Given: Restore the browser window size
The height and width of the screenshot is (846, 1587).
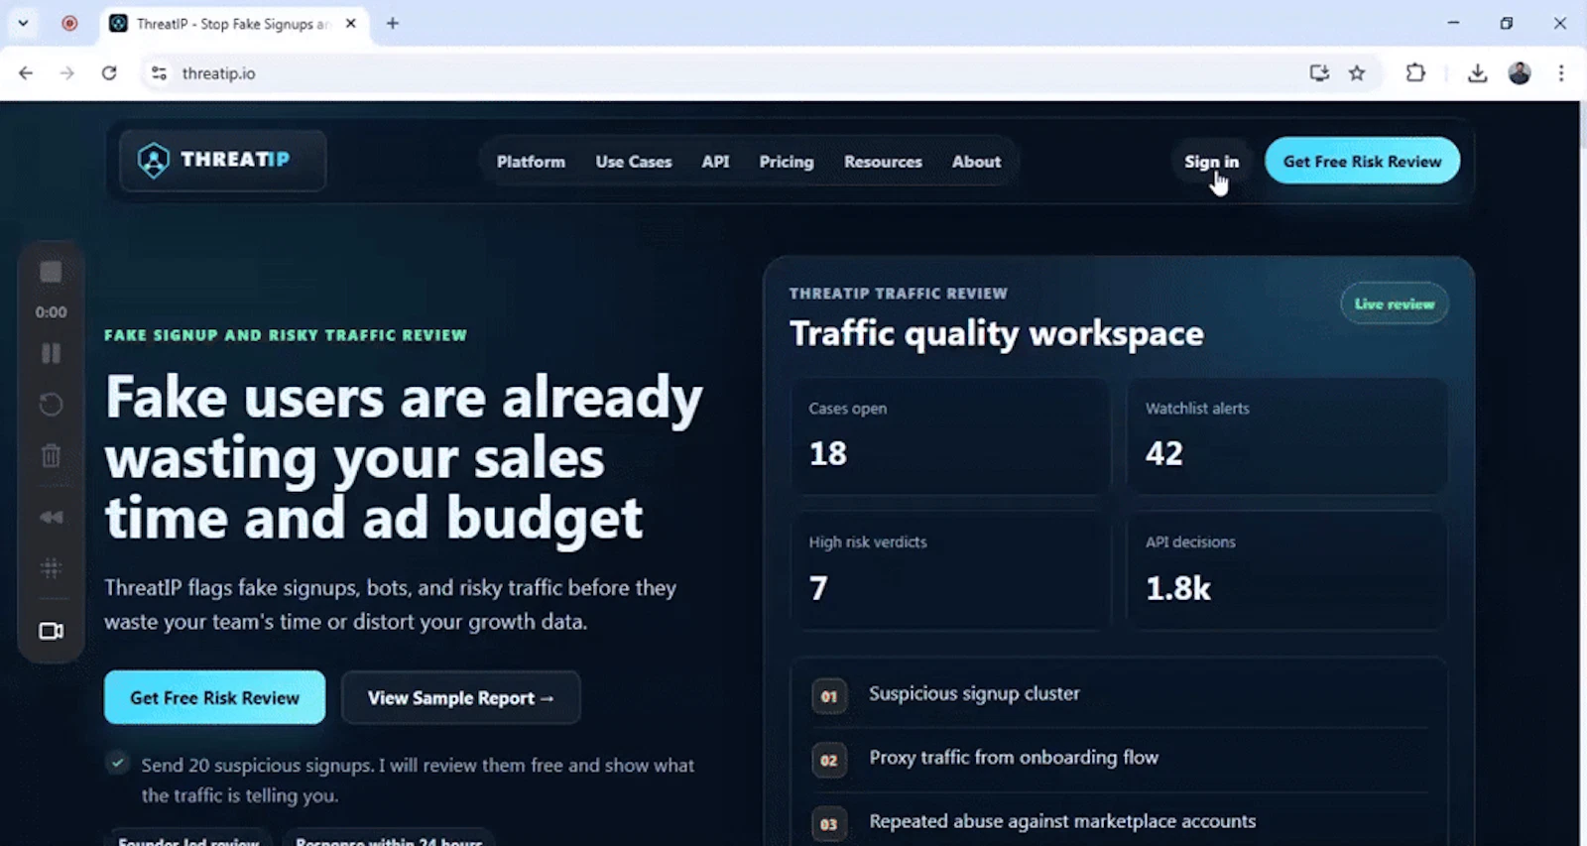Looking at the screenshot, I should click(1507, 23).
